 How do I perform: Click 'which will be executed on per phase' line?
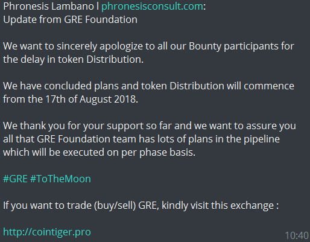99,153
